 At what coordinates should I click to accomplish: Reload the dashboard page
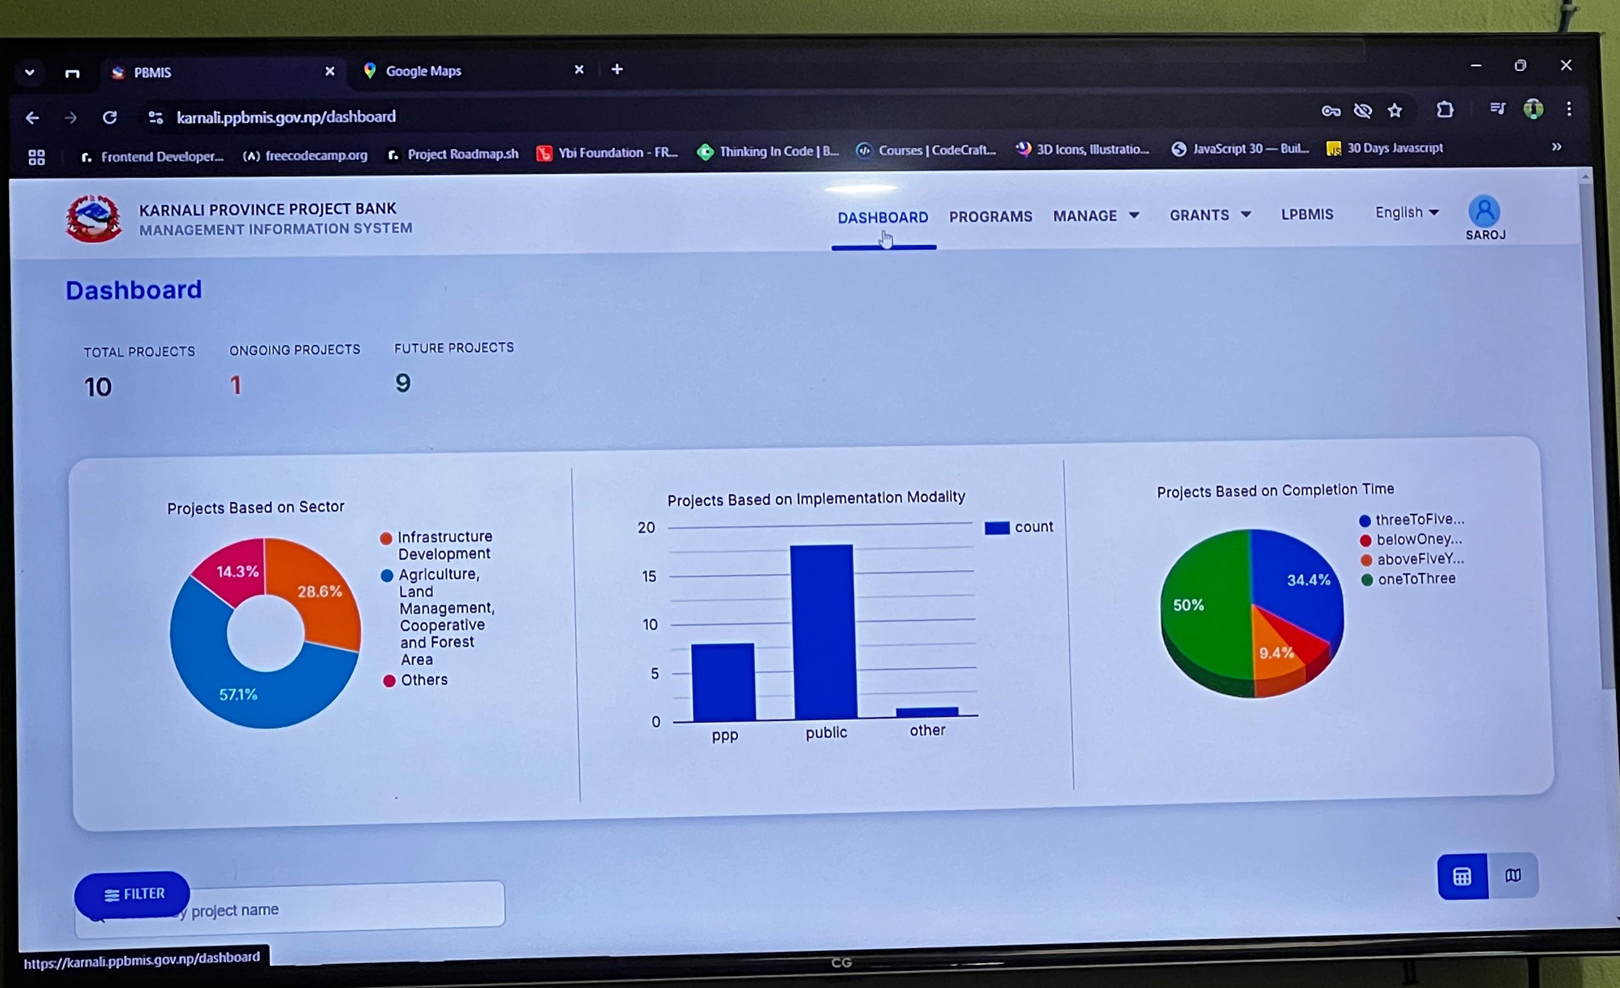[x=110, y=118]
